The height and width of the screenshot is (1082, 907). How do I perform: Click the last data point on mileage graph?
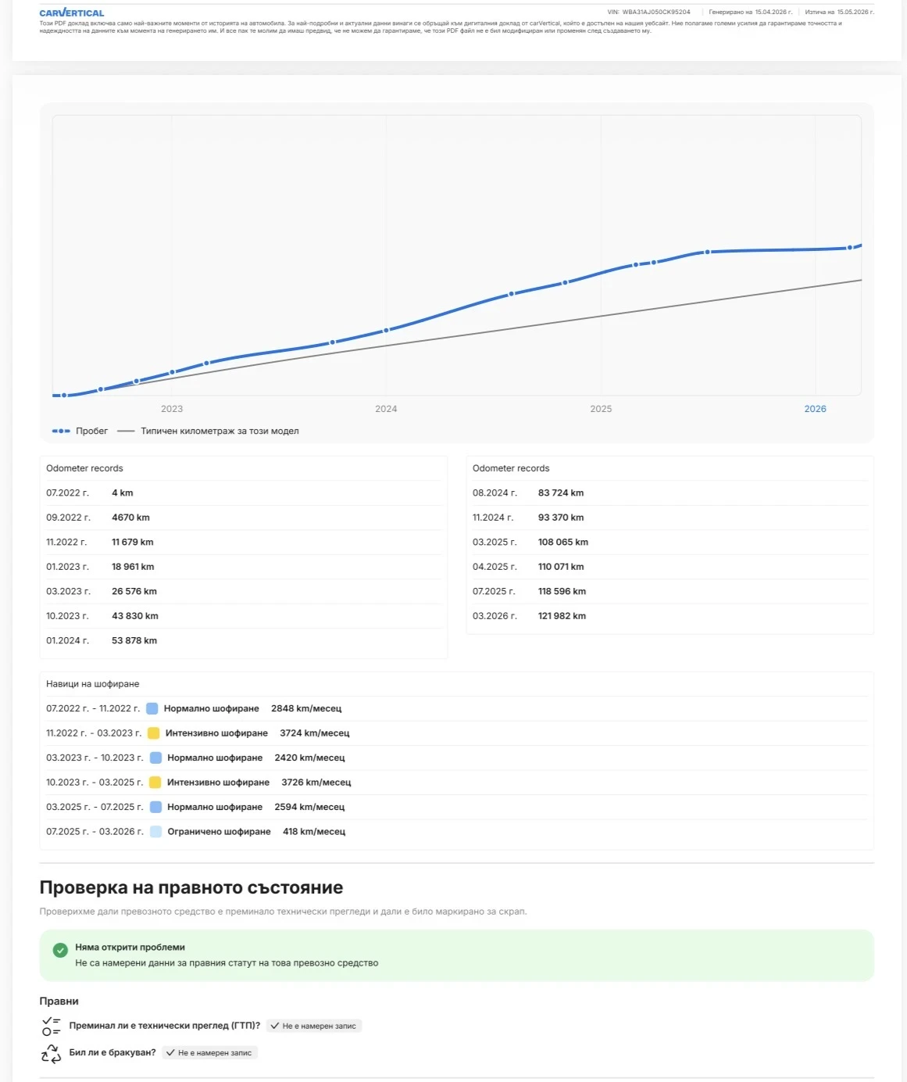(850, 248)
